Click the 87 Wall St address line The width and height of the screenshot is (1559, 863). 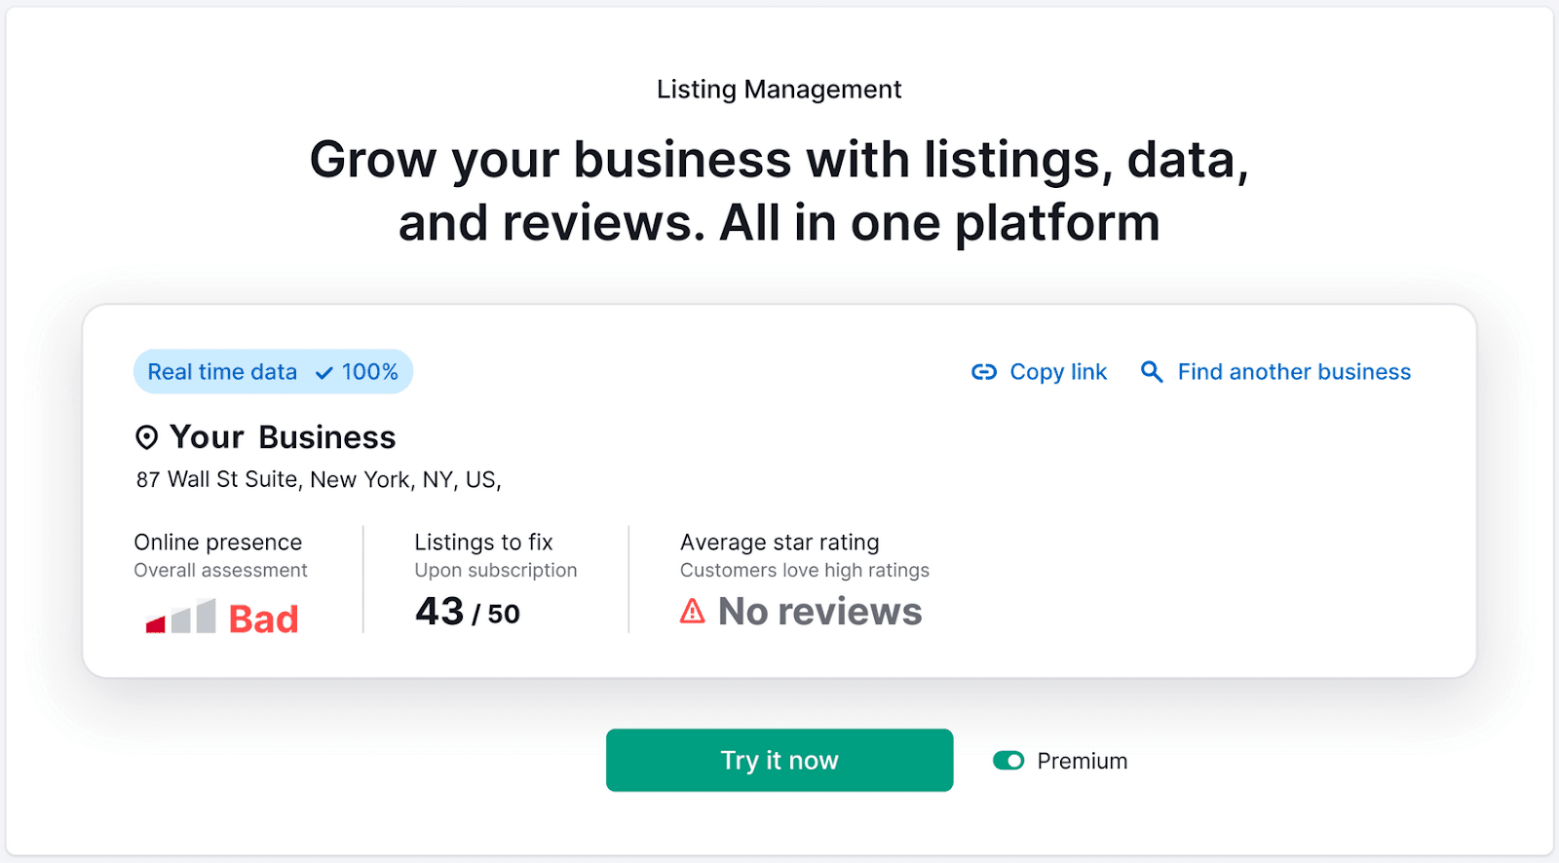pos(319,479)
